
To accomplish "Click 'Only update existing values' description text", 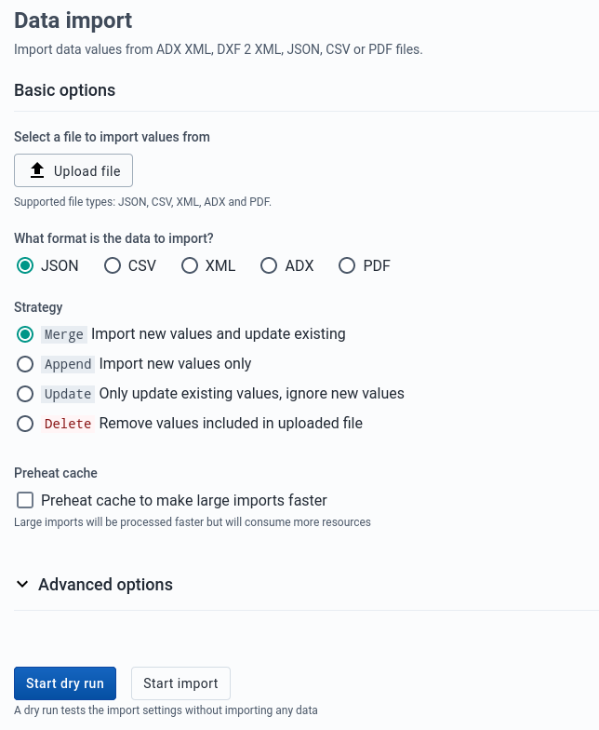I will pos(251,394).
